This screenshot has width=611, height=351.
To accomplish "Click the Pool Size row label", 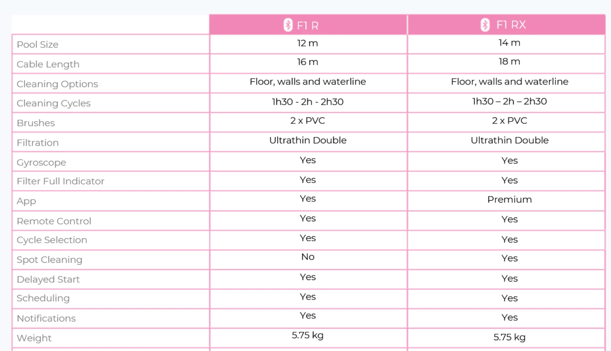I will coord(38,44).
